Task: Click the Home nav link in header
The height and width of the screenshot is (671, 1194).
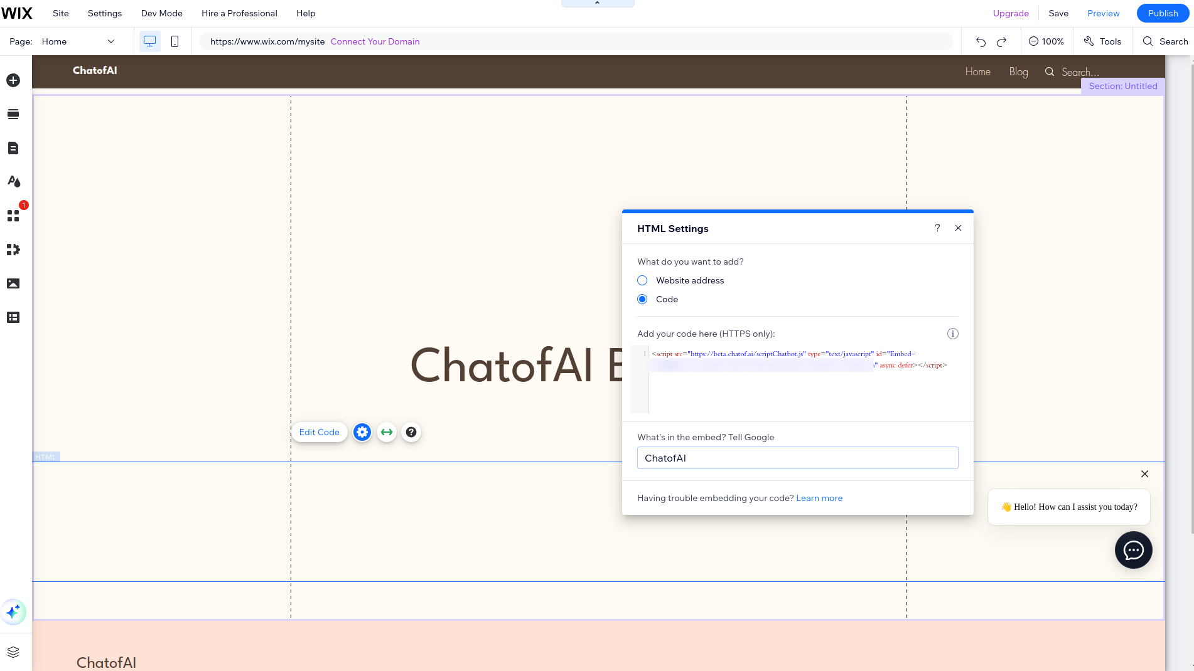Action: pos(977,71)
